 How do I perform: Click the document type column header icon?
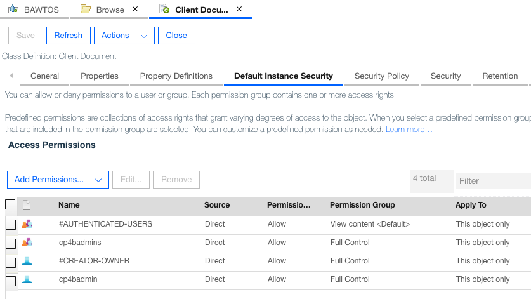tap(27, 205)
